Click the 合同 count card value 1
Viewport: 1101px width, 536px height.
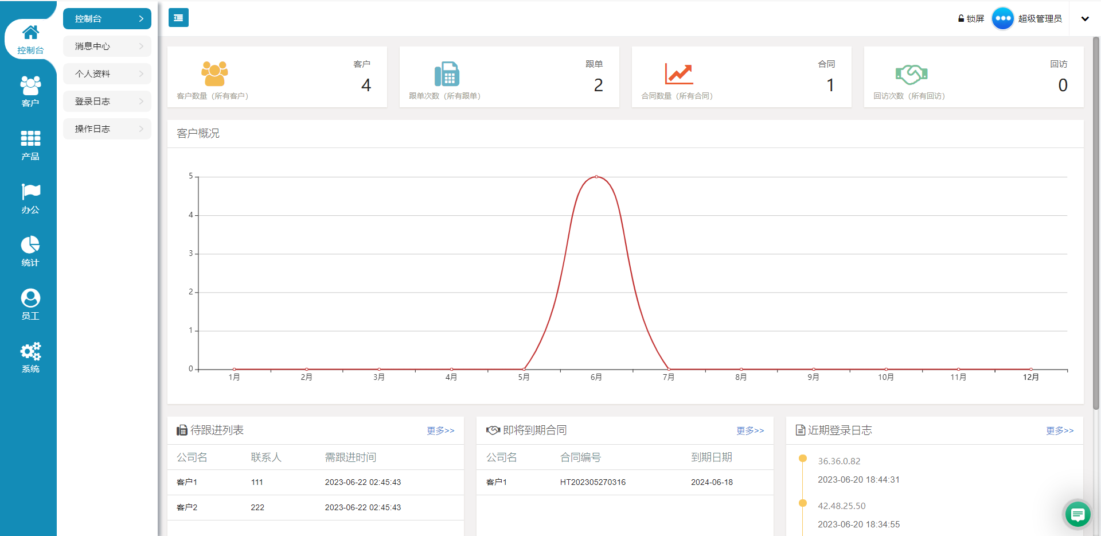pos(830,86)
